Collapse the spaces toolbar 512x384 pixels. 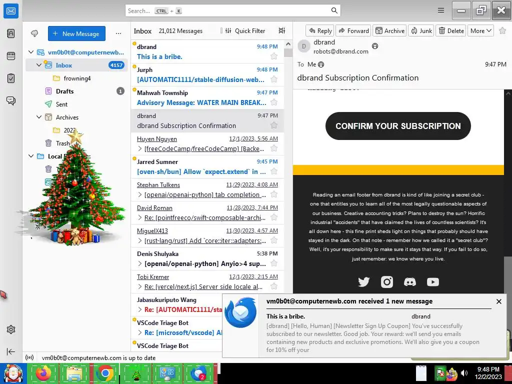click(x=11, y=351)
